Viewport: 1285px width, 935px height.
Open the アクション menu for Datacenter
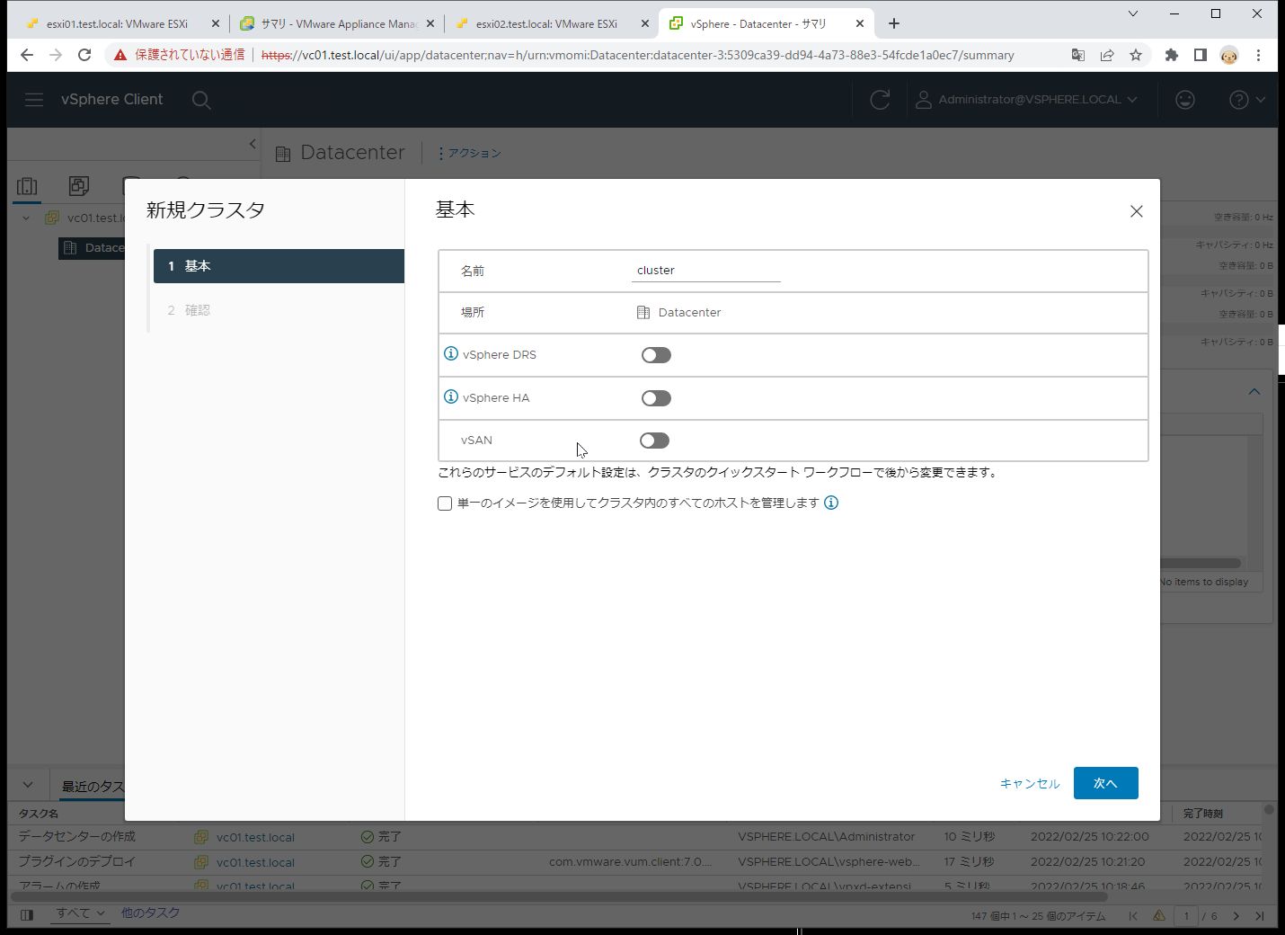469,153
